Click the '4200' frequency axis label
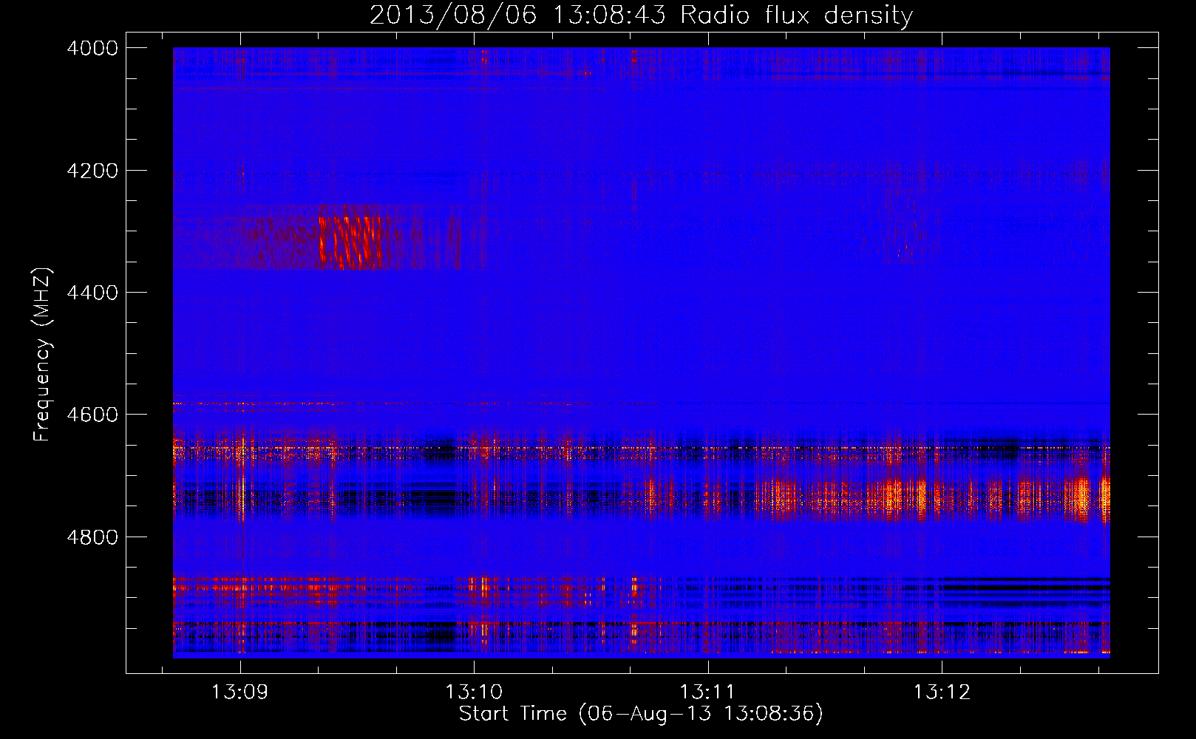Image resolution: width=1196 pixels, height=739 pixels. 92,171
